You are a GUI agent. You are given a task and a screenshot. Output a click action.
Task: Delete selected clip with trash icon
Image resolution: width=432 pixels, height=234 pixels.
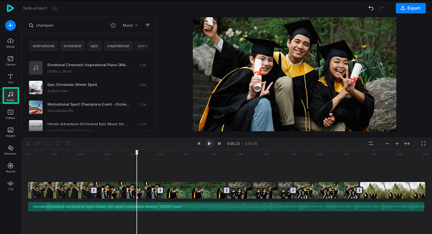click(x=67, y=144)
